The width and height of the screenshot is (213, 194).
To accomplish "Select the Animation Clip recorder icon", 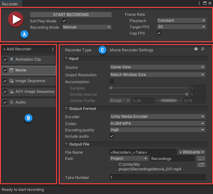I will (12, 60).
